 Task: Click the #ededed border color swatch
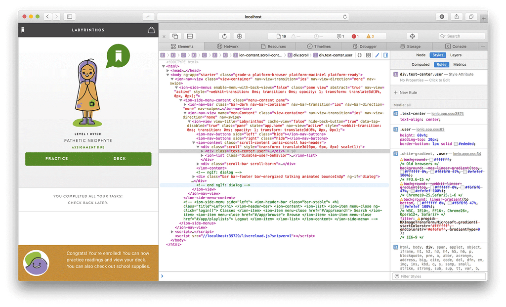(456, 144)
